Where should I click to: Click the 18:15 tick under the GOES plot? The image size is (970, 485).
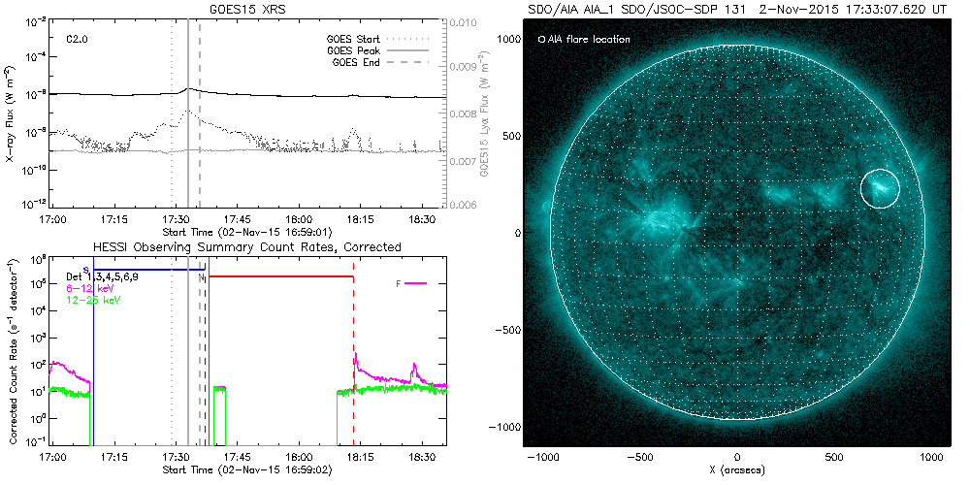[360, 220]
